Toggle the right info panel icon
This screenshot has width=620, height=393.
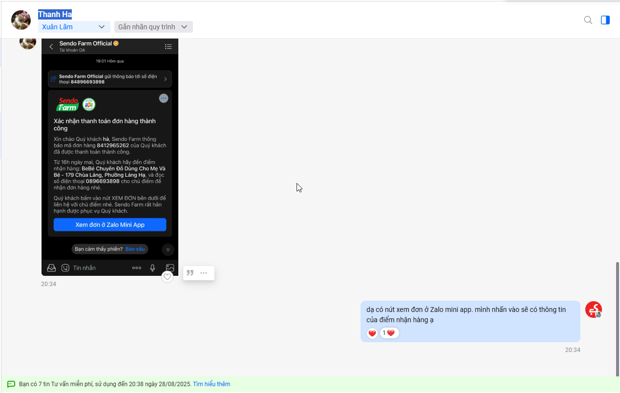[605, 20]
